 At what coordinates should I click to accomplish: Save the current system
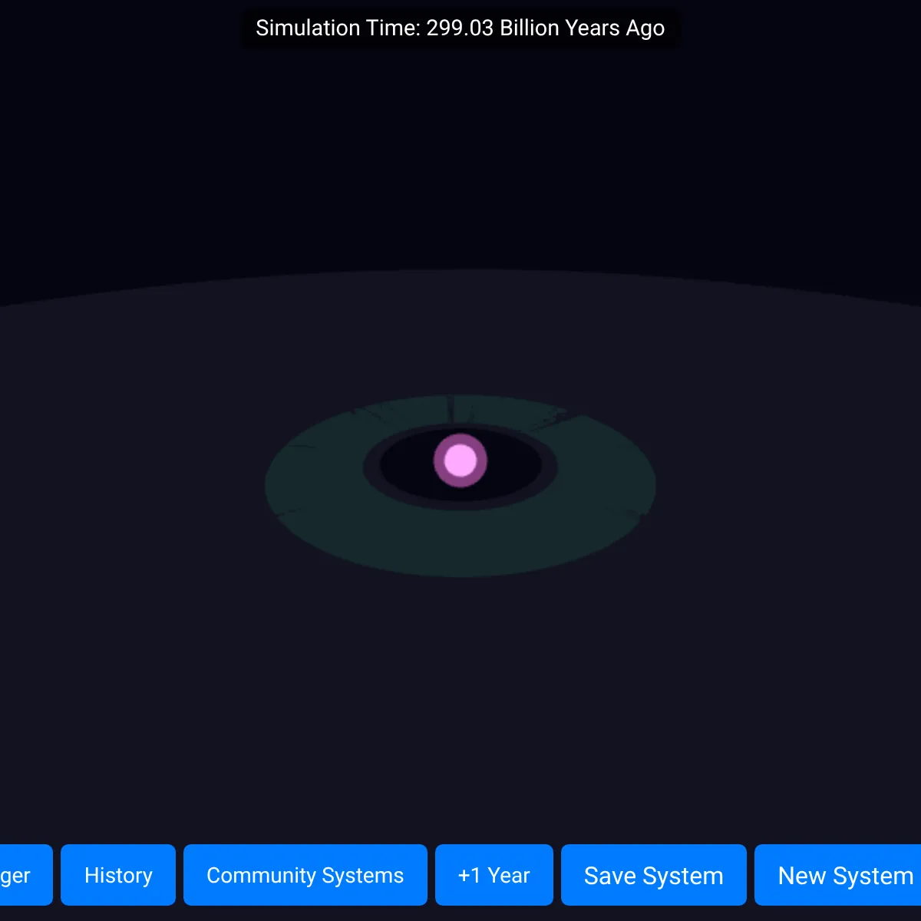[654, 875]
